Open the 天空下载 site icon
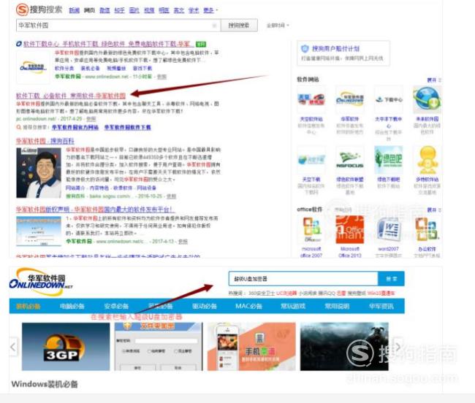Image resolution: width=475 pixels, height=403 pixels. pos(311,160)
